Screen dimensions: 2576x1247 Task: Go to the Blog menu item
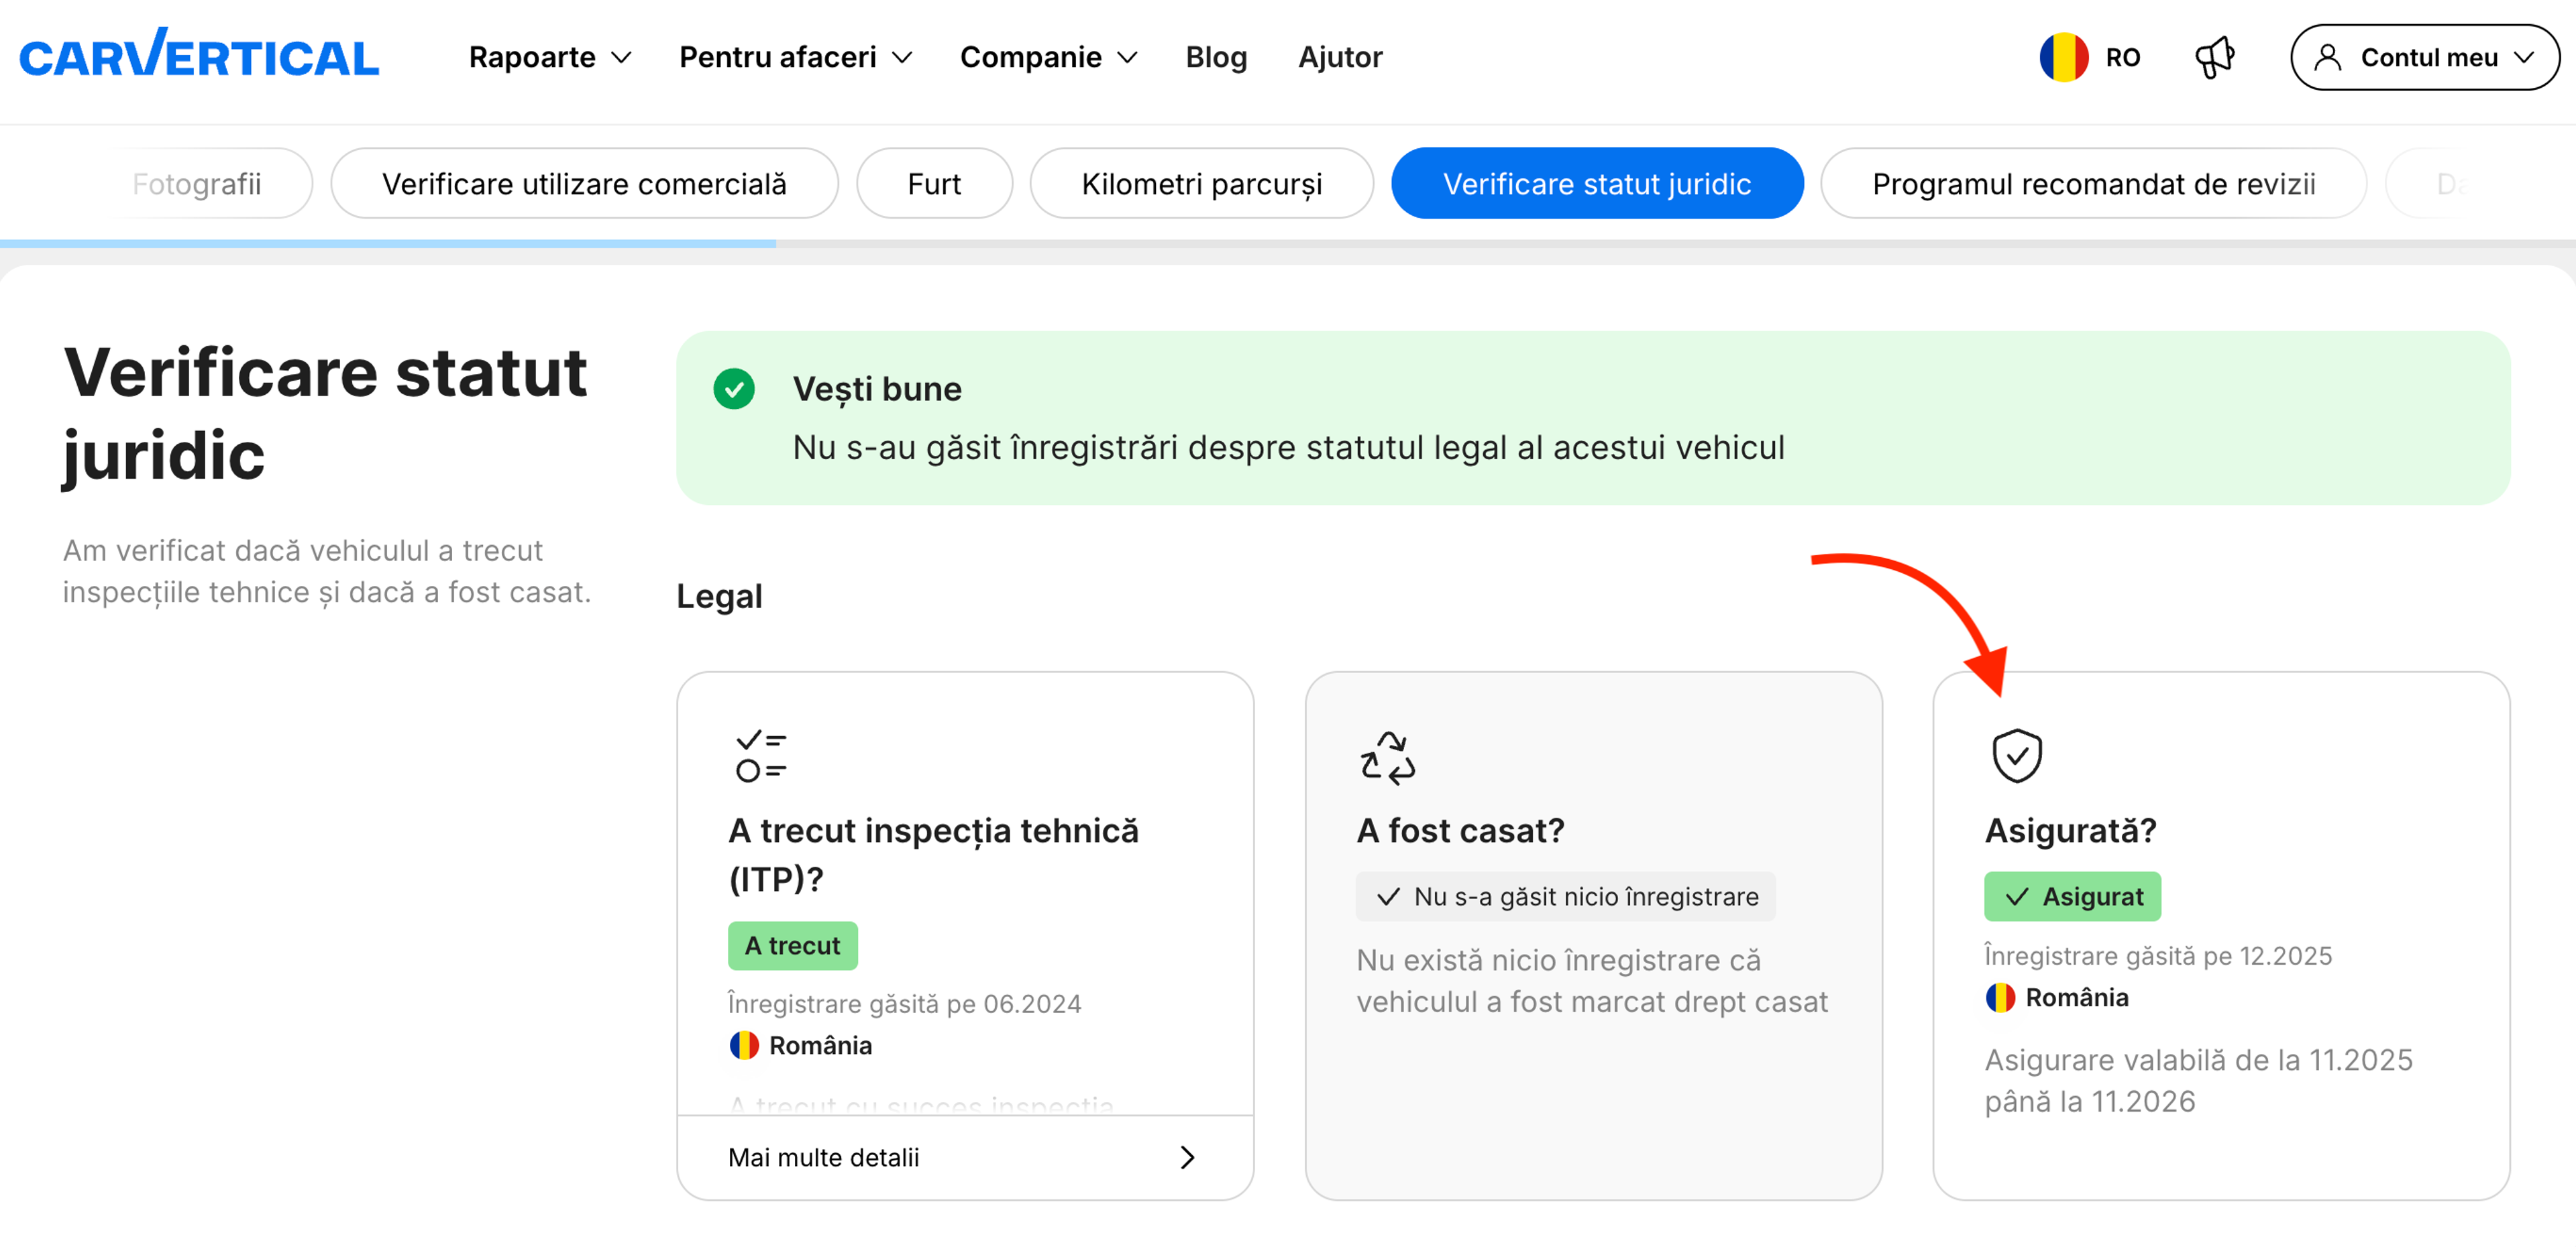click(1216, 57)
